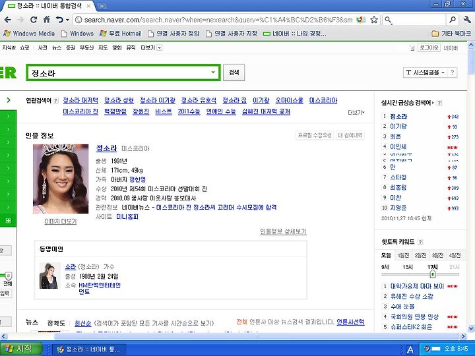Open 네이버 :: 나의 경쟁 bookmark
This screenshot has height=356, width=475.
click(x=294, y=34)
